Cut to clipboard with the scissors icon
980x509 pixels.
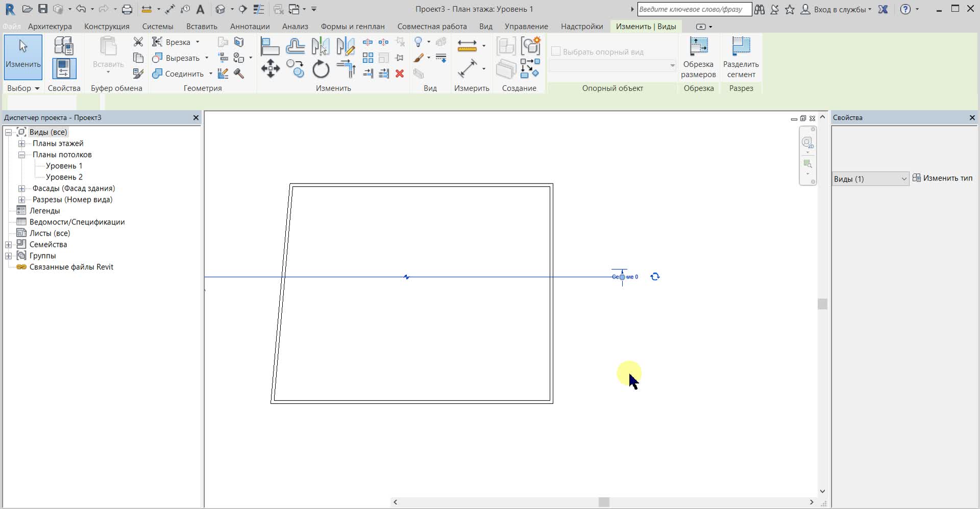pyautogui.click(x=138, y=42)
